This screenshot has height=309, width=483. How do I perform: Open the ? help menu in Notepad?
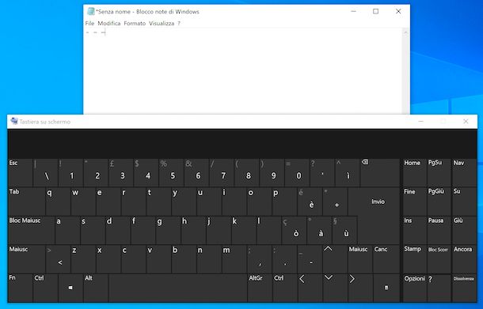(179, 24)
